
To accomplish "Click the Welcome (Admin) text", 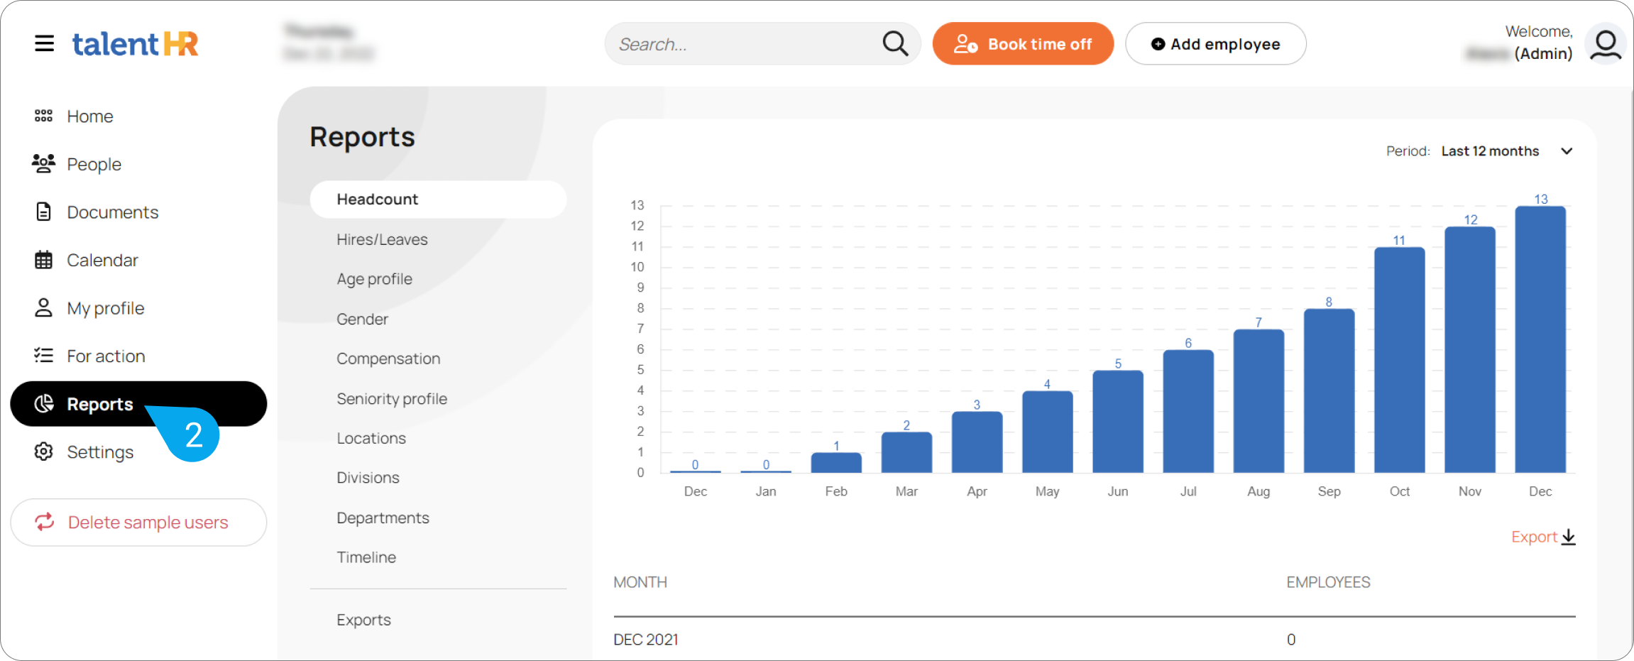I will click(1519, 43).
